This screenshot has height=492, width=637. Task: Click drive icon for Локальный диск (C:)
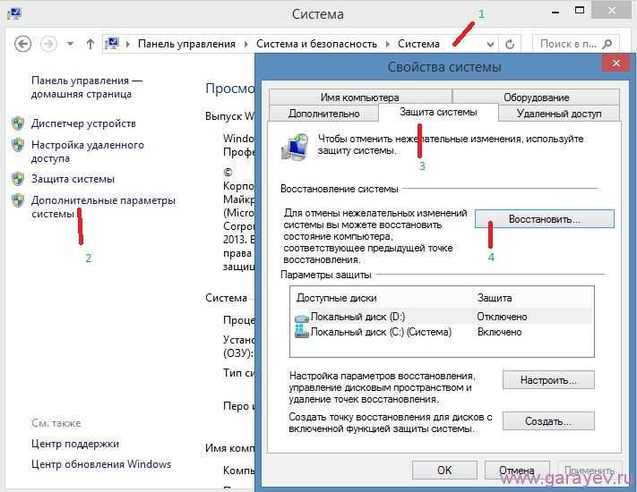tap(301, 332)
